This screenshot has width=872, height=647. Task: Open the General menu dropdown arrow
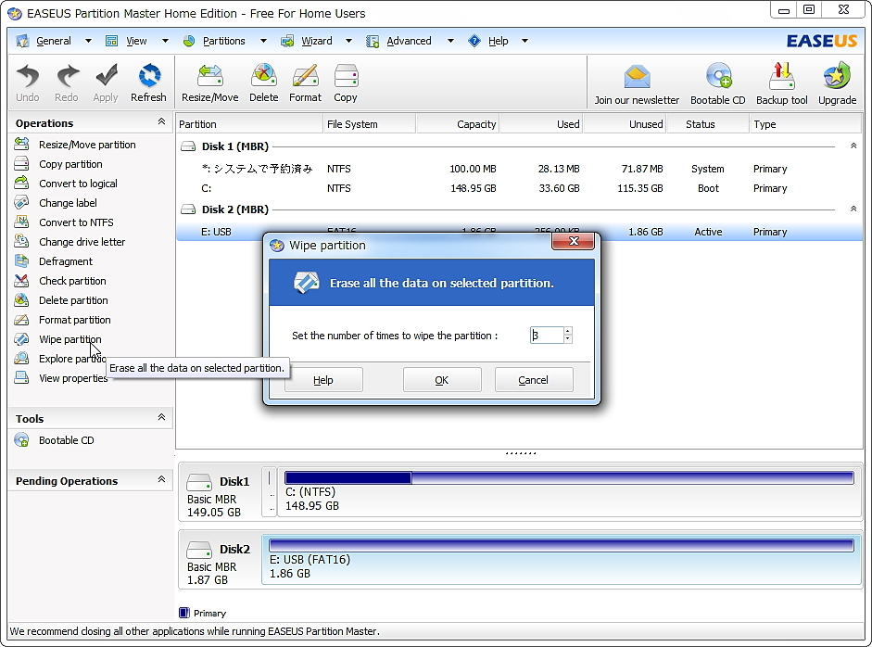tap(88, 41)
